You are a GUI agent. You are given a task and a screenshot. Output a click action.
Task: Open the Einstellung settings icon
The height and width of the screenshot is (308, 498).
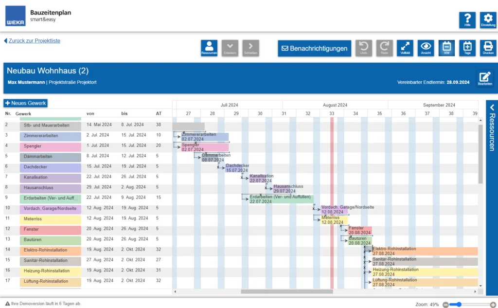pyautogui.click(x=488, y=19)
